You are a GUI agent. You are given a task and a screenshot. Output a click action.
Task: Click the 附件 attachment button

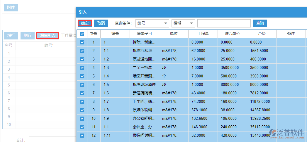tap(11, 7)
